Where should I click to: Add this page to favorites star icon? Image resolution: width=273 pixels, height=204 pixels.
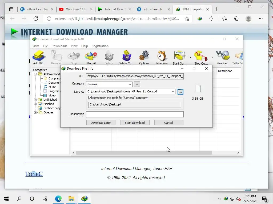187,19
